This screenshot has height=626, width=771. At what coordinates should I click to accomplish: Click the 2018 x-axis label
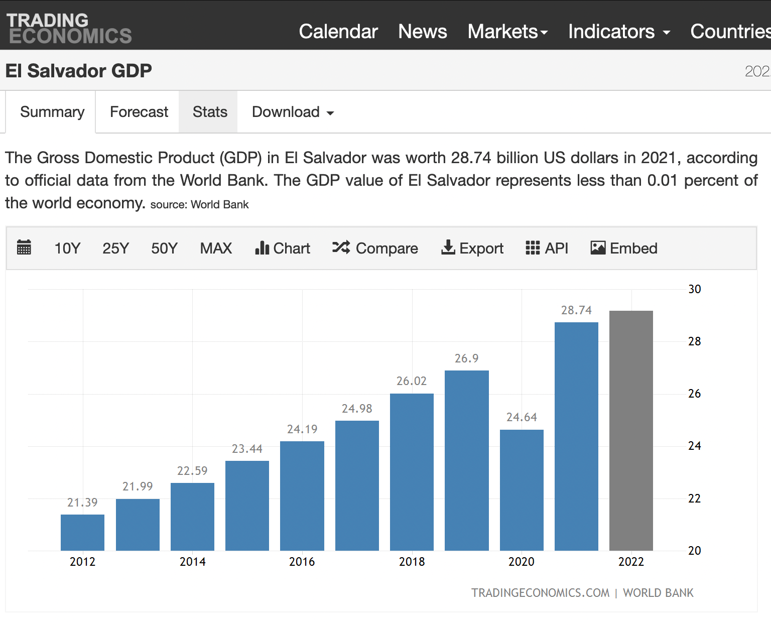(412, 562)
